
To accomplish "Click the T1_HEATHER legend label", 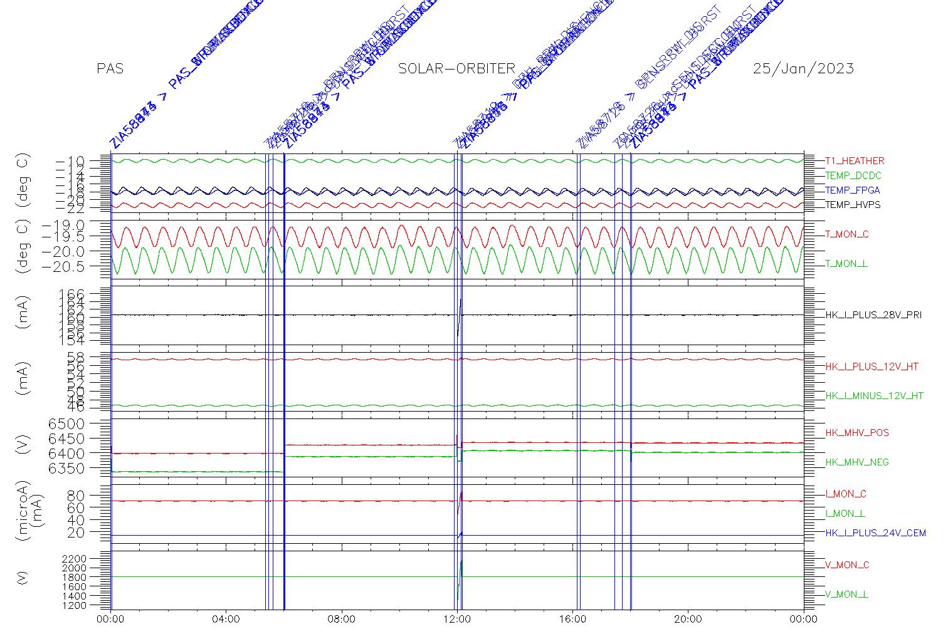I will click(x=855, y=161).
